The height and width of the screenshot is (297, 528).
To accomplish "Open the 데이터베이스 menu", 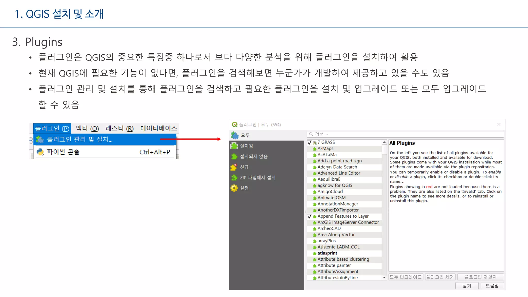I will point(159,128).
